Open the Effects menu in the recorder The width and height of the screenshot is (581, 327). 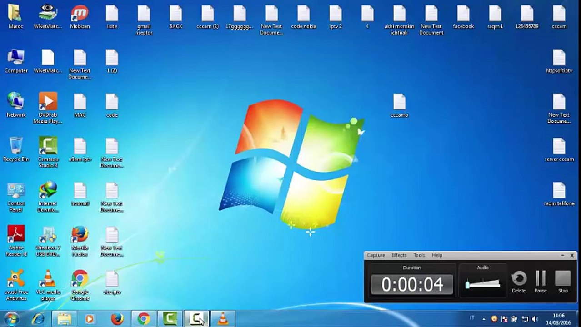[399, 255]
